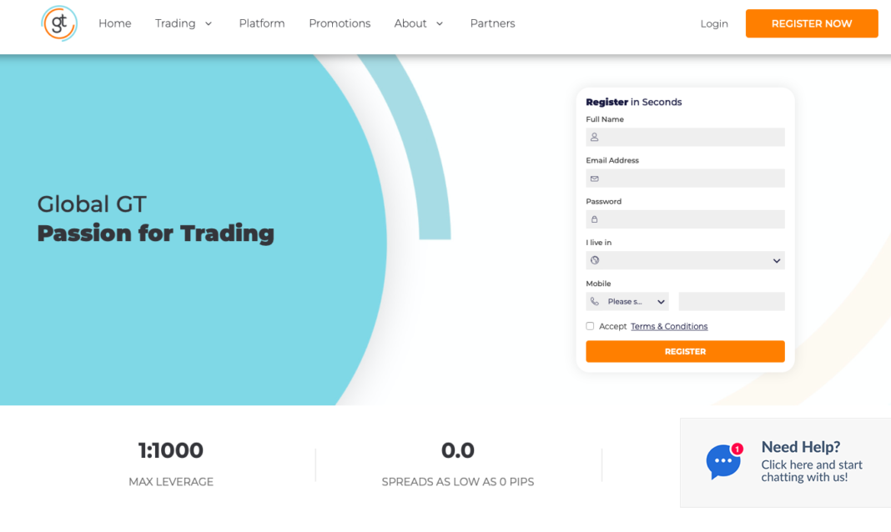Click the Global GT logo icon

point(59,23)
